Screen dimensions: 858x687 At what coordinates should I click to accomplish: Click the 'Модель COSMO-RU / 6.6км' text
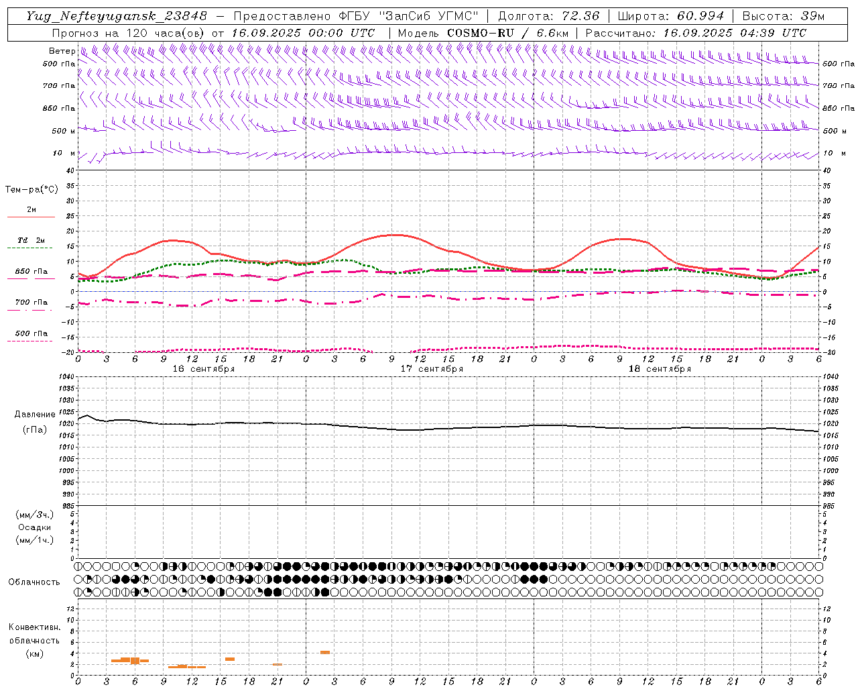coord(483,33)
